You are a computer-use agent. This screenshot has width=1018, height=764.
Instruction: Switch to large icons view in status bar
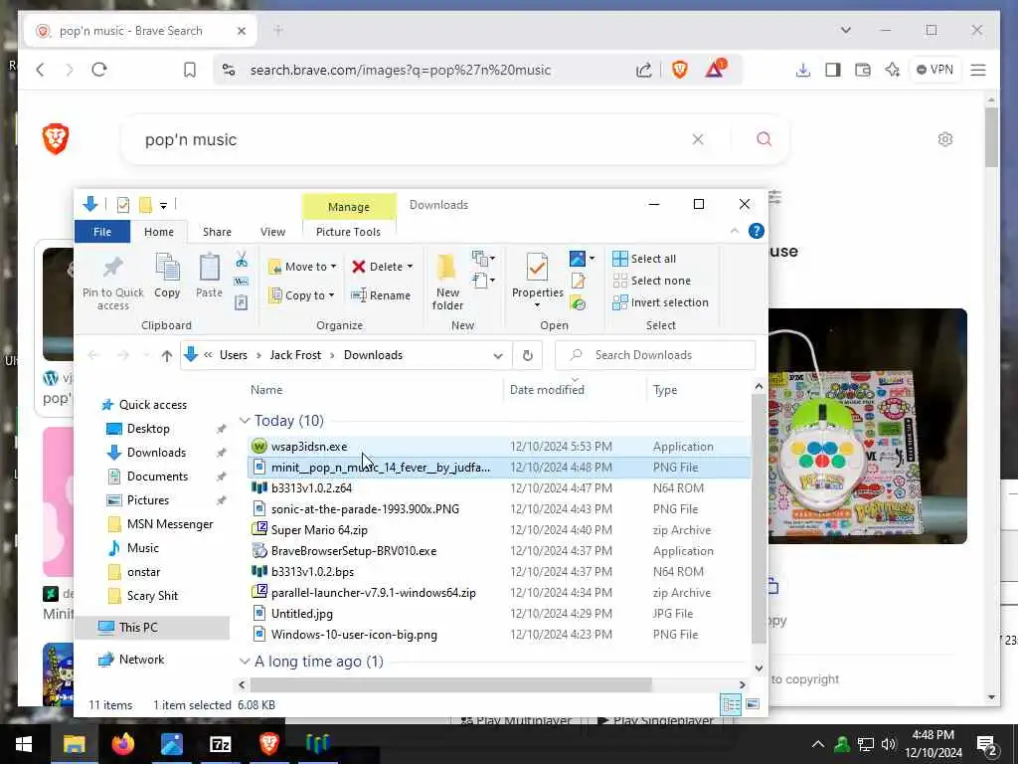(753, 704)
